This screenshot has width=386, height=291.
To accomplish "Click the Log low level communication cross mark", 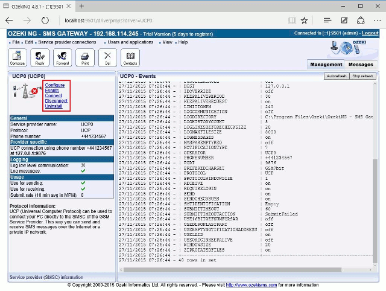I will (x=83, y=165).
